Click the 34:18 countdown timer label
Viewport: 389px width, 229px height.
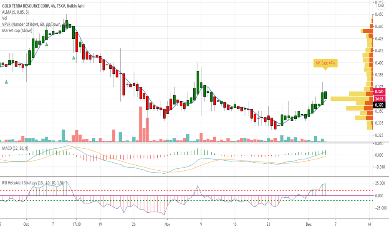pos(379,99)
